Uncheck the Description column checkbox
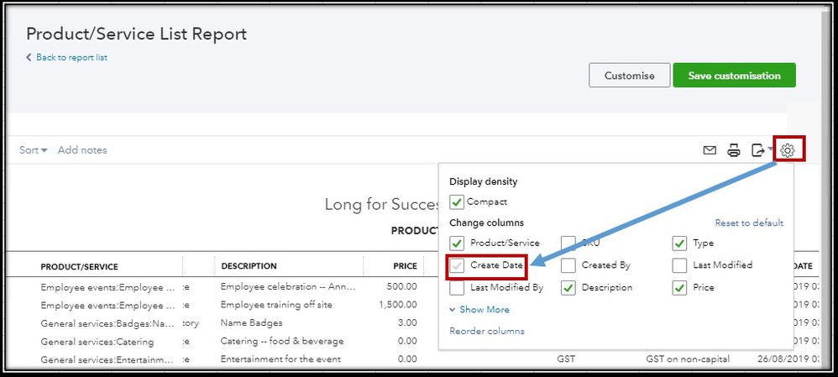This screenshot has width=838, height=377. click(x=568, y=288)
